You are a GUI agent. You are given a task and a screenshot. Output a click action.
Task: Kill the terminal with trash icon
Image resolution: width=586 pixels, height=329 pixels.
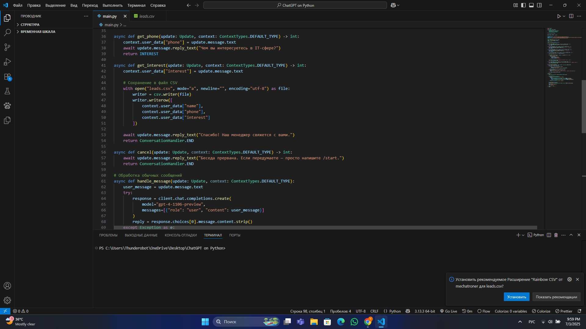[556, 235]
